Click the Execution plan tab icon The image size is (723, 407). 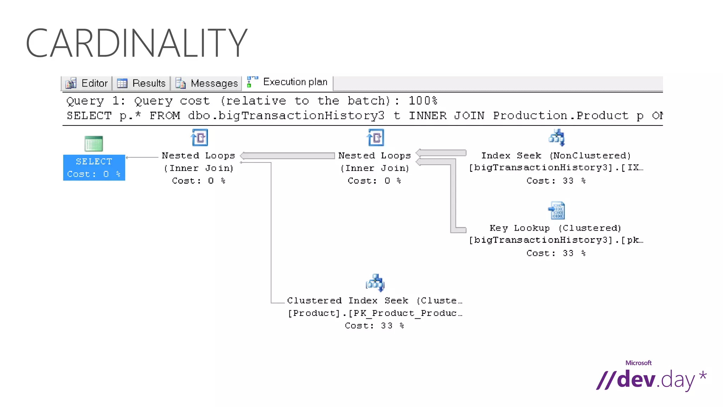click(x=252, y=82)
